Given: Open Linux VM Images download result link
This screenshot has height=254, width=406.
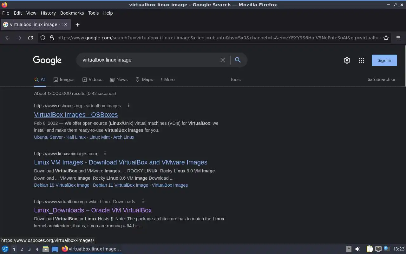Looking at the screenshot, I should (121, 162).
